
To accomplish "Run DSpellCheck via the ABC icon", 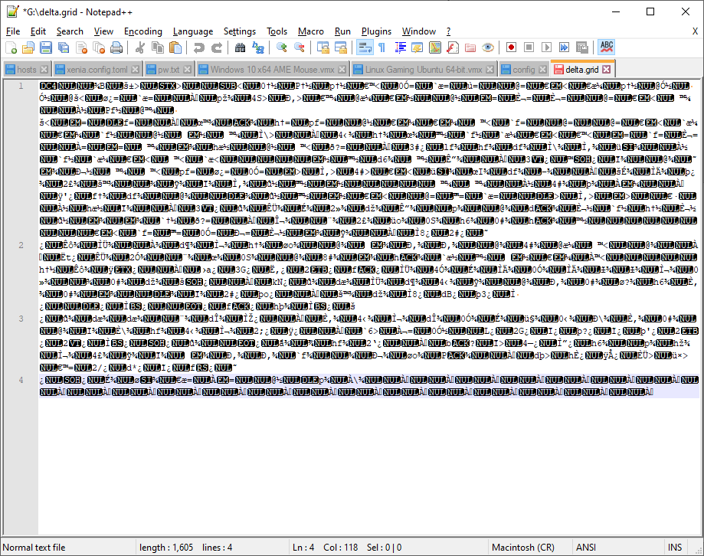I will click(x=606, y=47).
